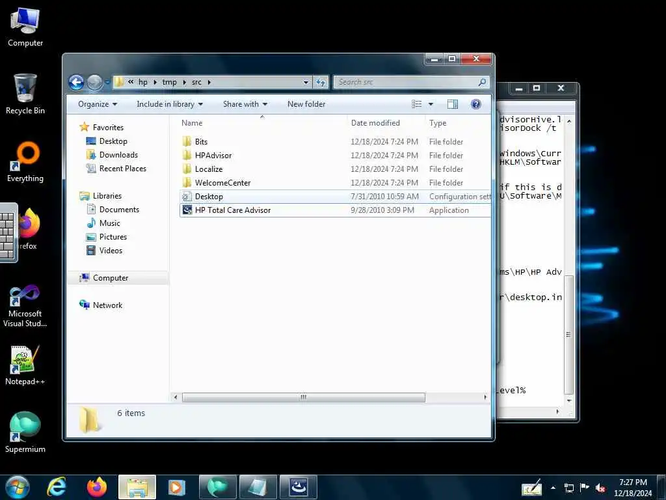Image resolution: width=666 pixels, height=500 pixels.
Task: Open the view options dropdown arrow
Action: (431, 104)
